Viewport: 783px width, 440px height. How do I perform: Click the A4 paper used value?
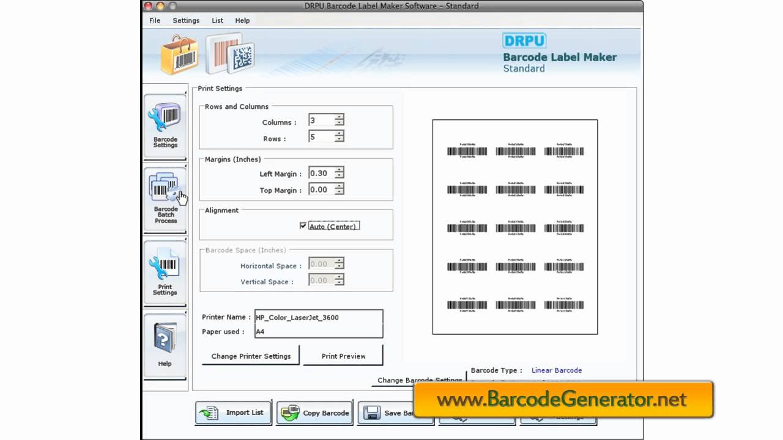tap(260, 332)
